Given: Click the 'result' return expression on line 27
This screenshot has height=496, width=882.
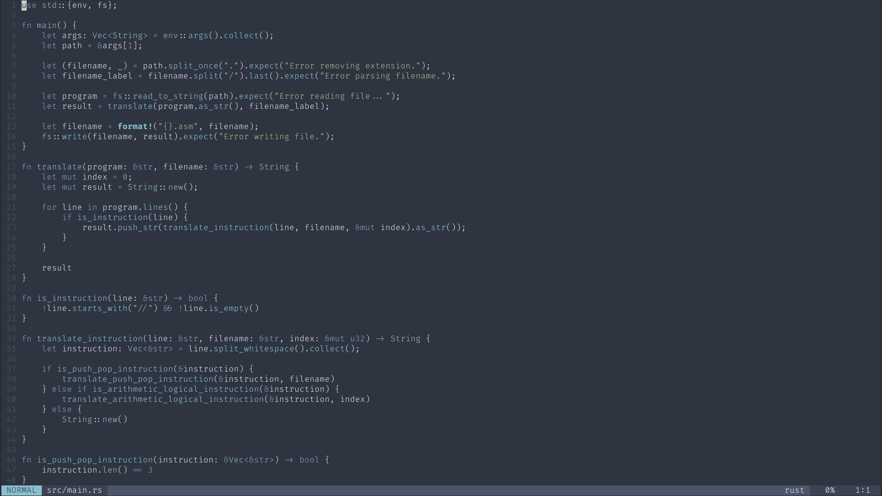Looking at the screenshot, I should click(x=57, y=268).
